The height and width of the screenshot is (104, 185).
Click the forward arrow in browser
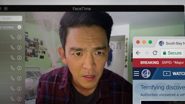coord(147,53)
